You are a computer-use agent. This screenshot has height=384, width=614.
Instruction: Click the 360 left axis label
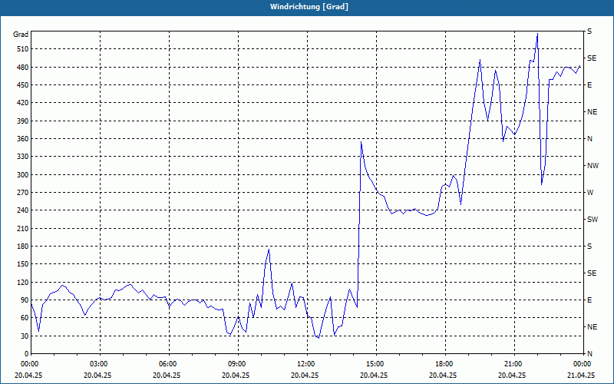point(21,139)
